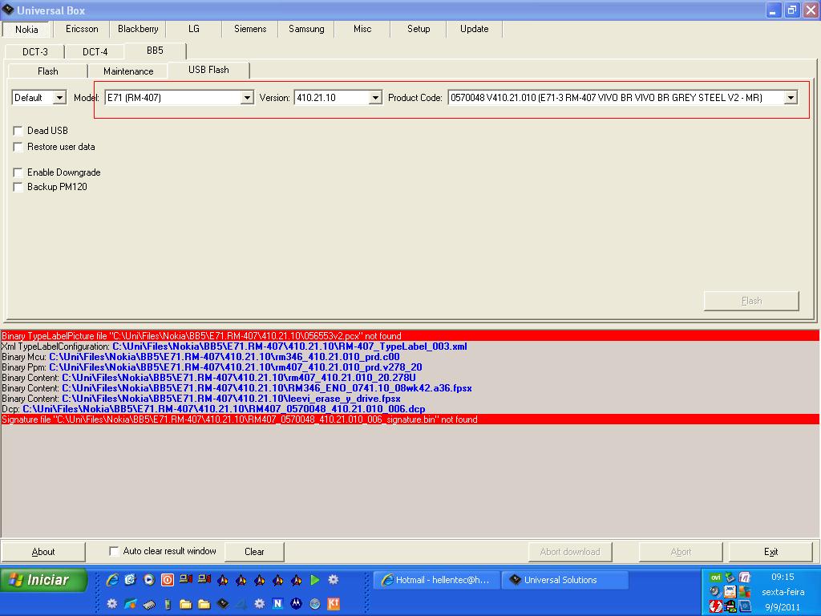Click the Signature file not found error line
Screen dimensions: 821x616
point(410,419)
